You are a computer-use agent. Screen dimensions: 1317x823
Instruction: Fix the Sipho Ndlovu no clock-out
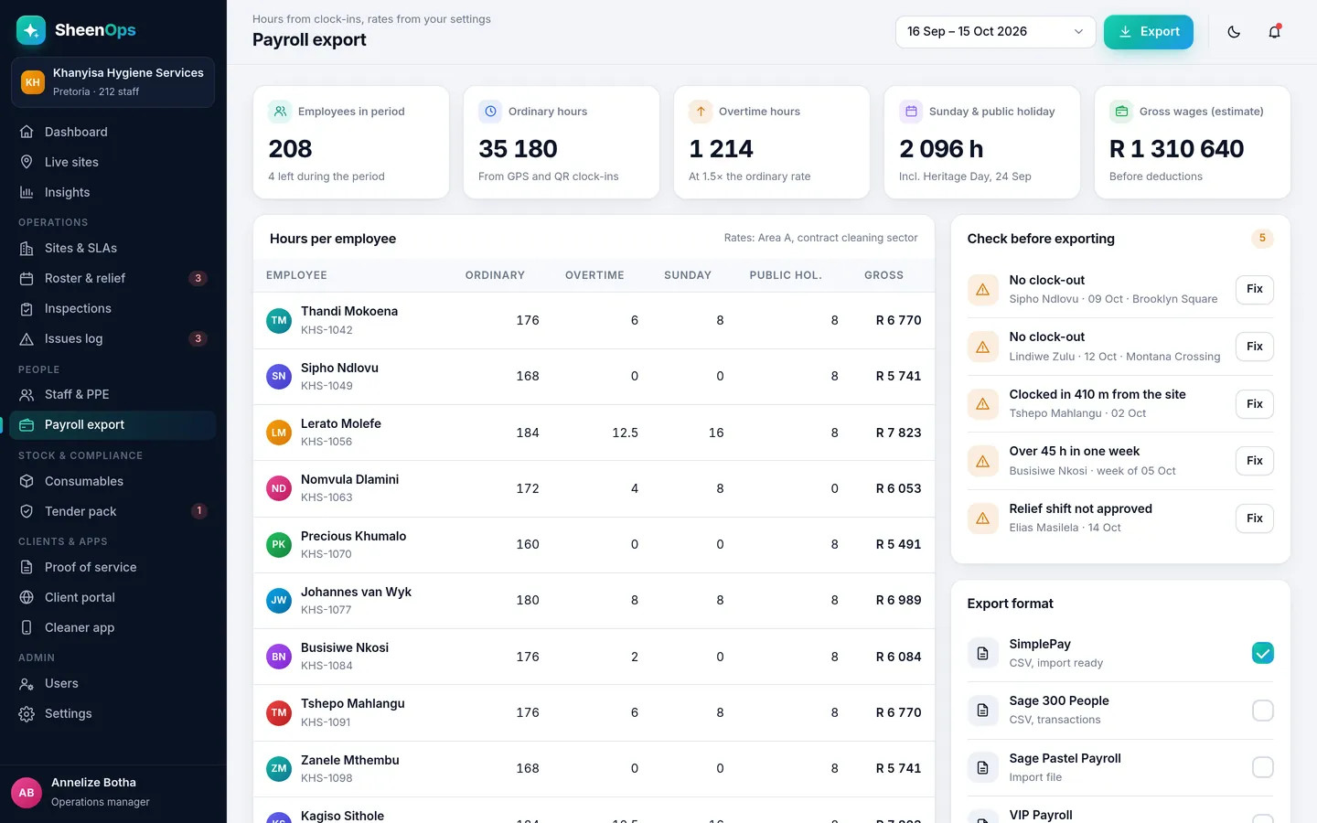[1255, 290]
